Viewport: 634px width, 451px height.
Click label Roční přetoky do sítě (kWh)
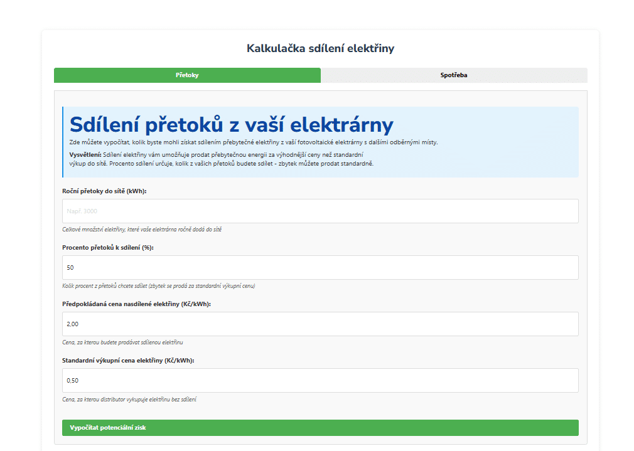[x=104, y=191]
